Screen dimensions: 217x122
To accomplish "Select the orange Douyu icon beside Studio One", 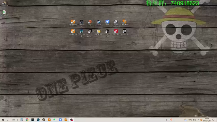I will [x=73, y=23].
